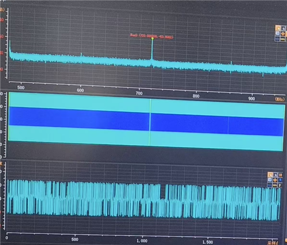Screen dimensions: 287x245
Task: Select the pointer cursor tool in the waveform panel
Action: point(270,175)
